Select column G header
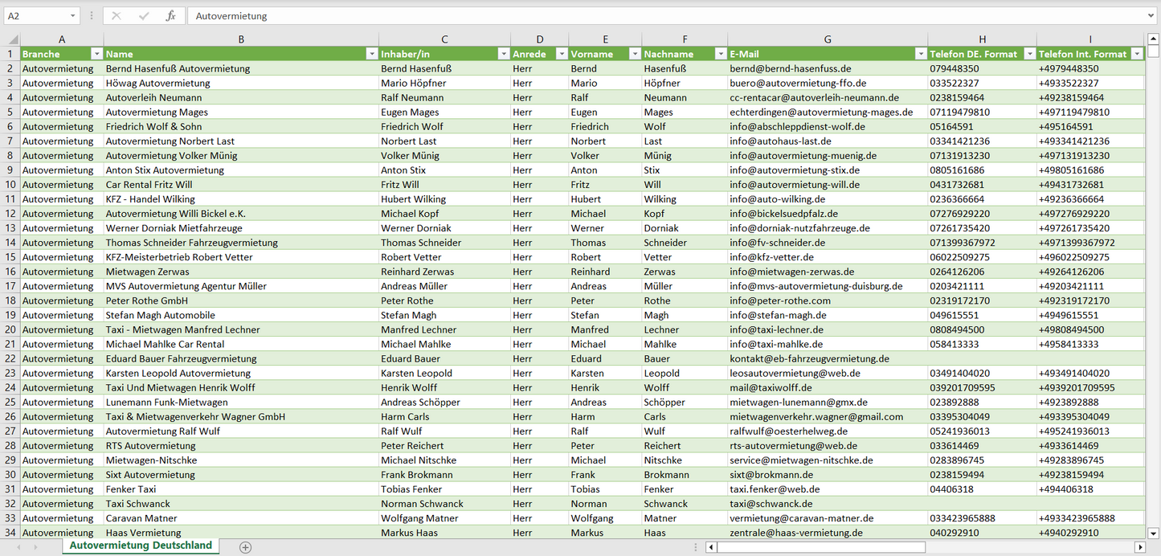This screenshot has height=556, width=1161. pos(828,39)
